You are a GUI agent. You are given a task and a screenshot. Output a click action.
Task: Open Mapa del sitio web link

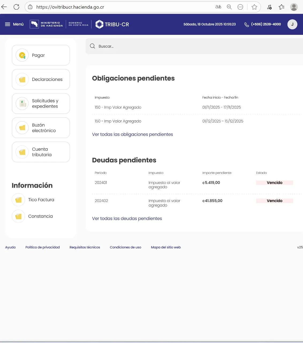click(166, 247)
